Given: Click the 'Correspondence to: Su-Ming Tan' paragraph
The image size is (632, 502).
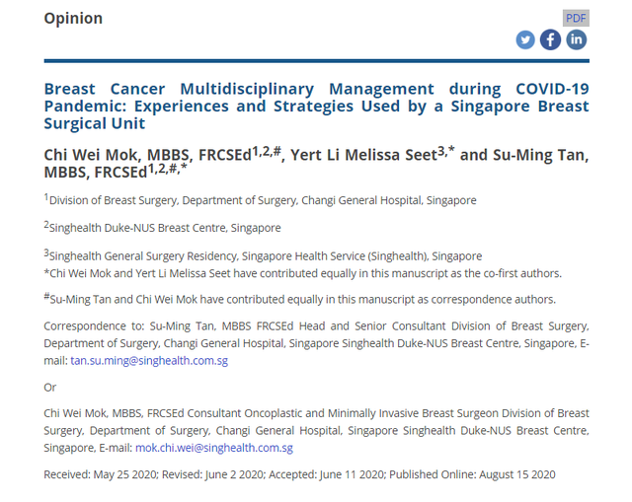Looking at the screenshot, I should [x=316, y=343].
